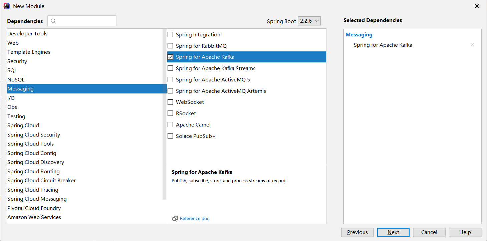Select Spring for Apache ActiveMQ 5 checkbox

coord(170,79)
